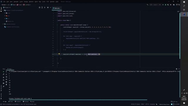The image size is (188, 106).
Task: Print the console output
Action: coord(6,82)
